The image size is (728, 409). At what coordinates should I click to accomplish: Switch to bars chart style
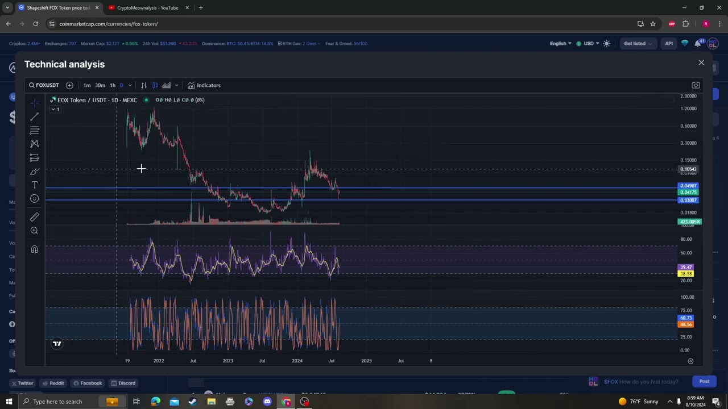[144, 85]
